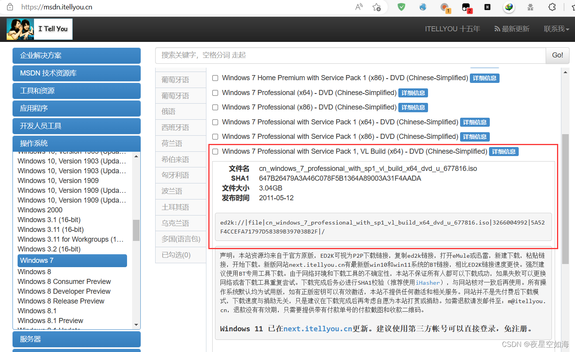Open the 已勾选(0) tab
575x352 pixels.
tap(181, 255)
